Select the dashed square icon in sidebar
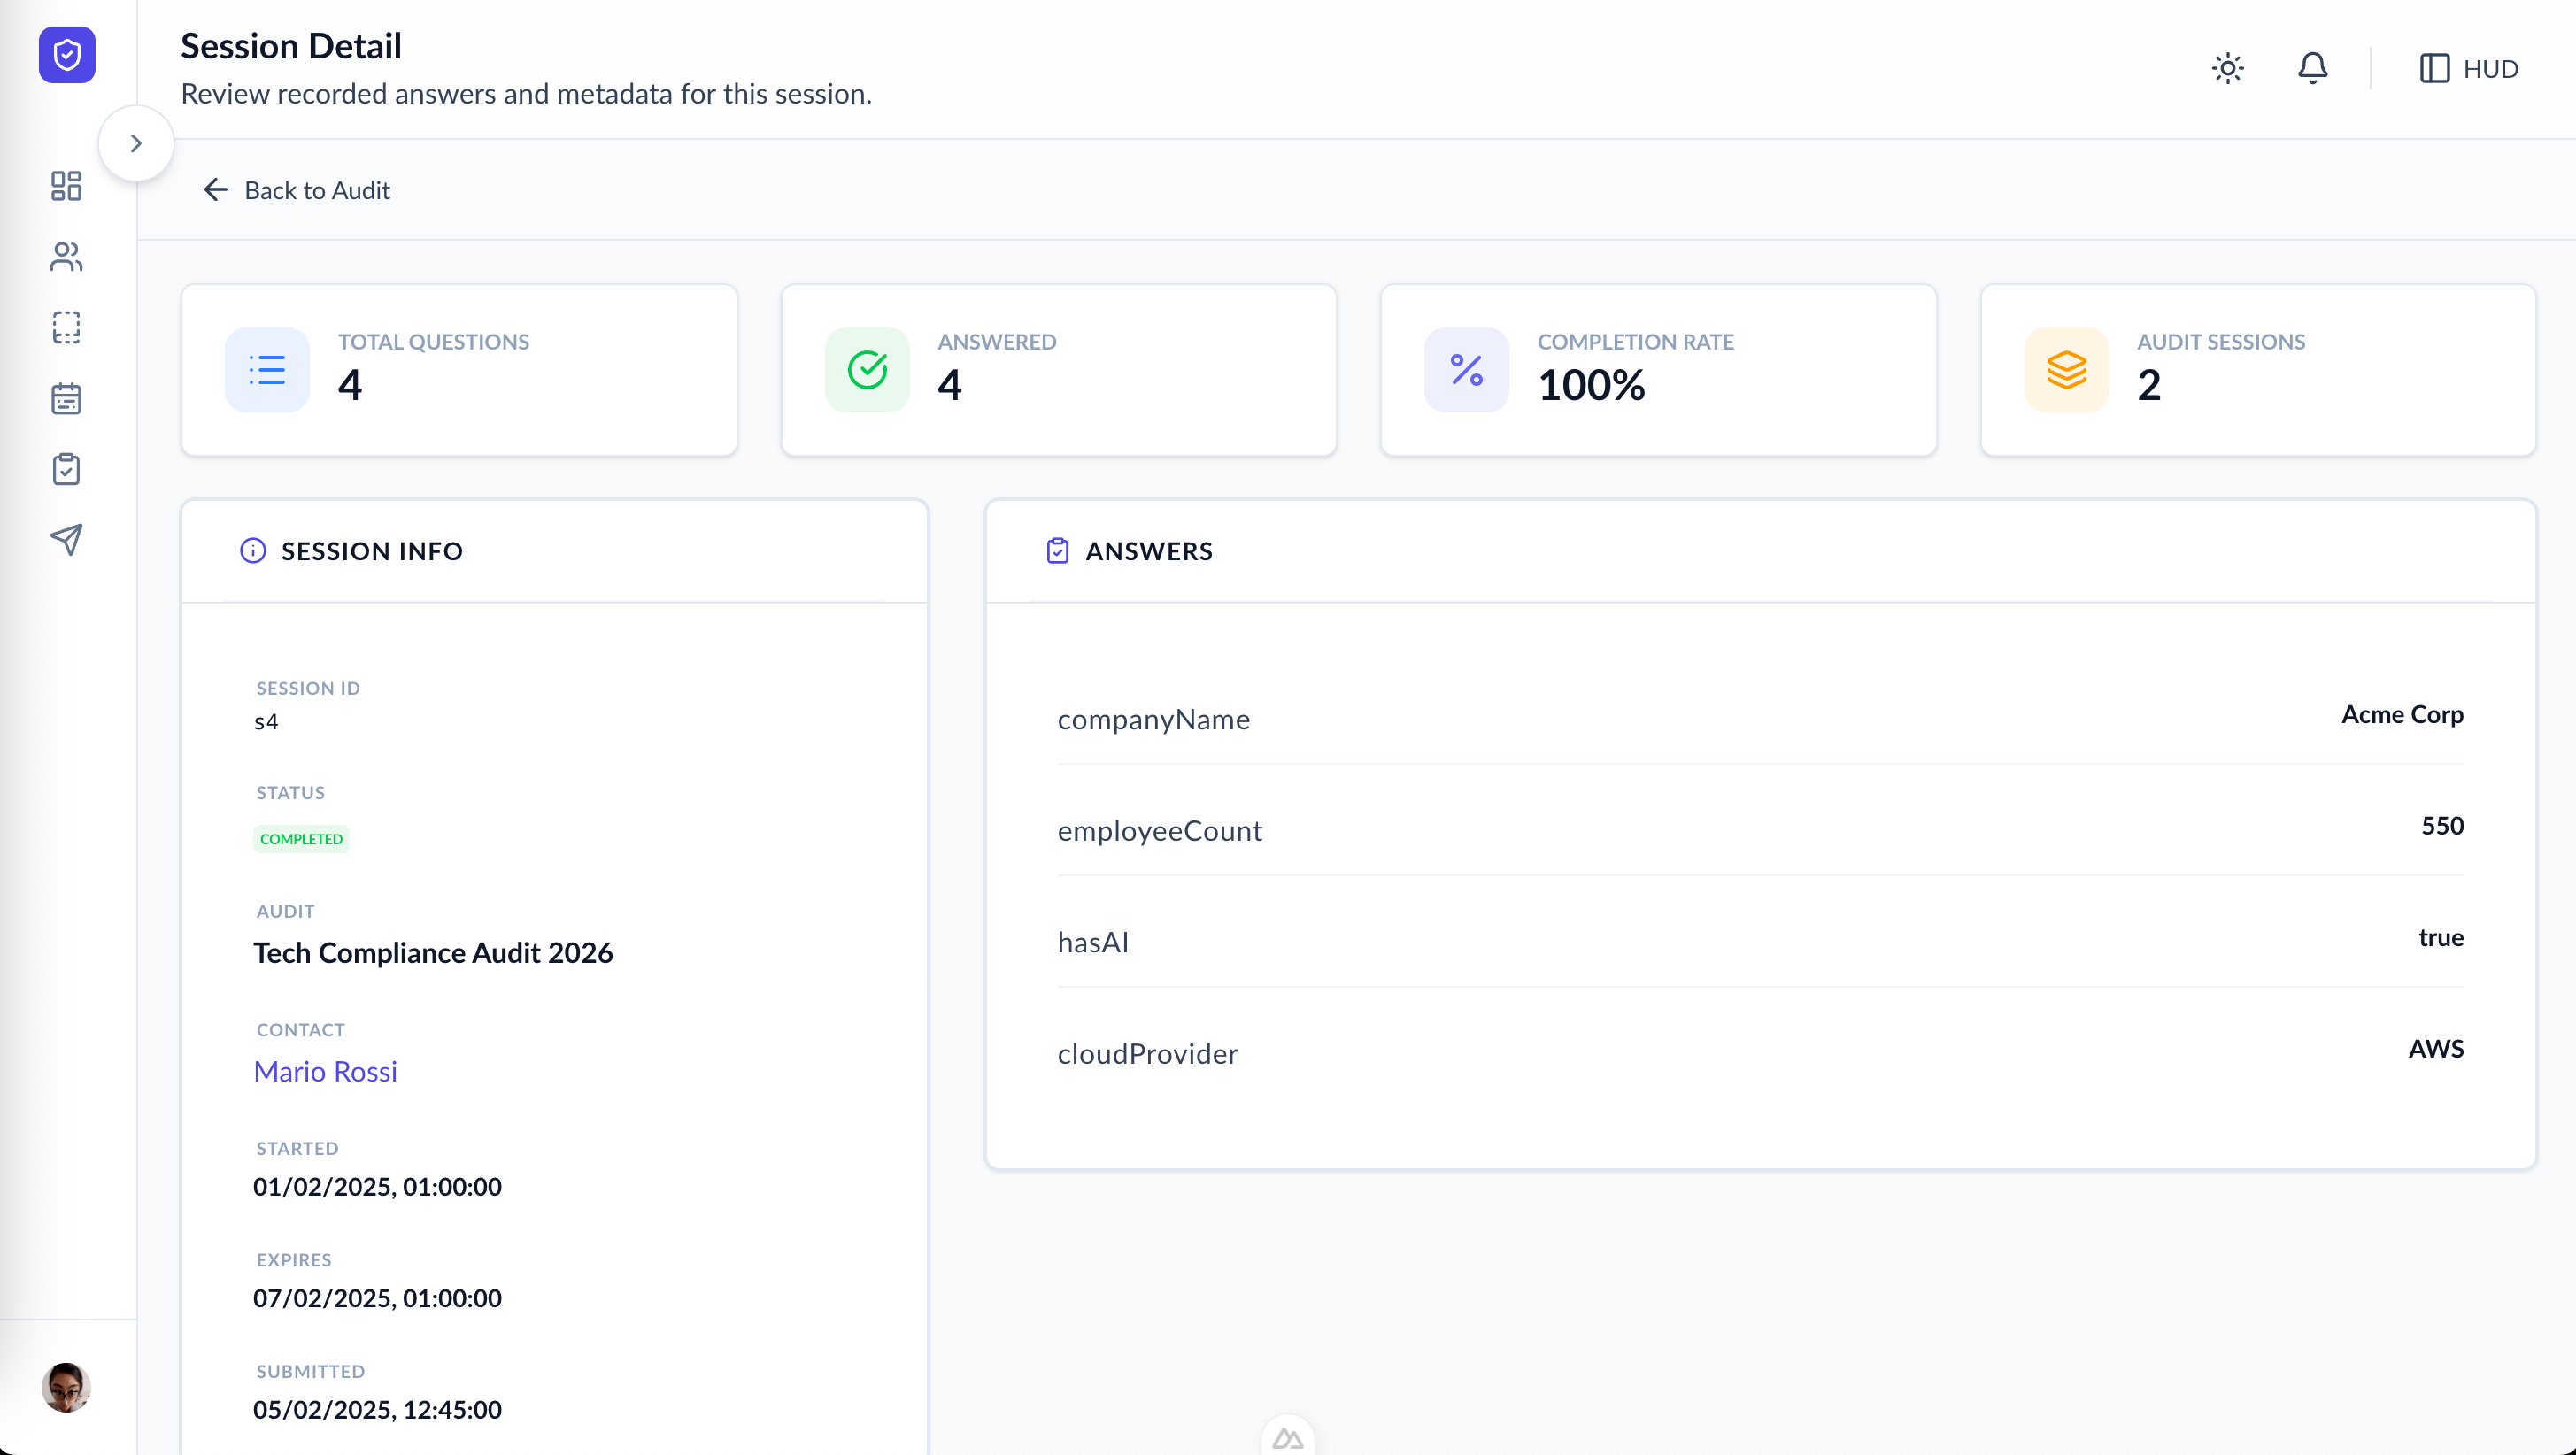This screenshot has width=2576, height=1455. tap(66, 328)
